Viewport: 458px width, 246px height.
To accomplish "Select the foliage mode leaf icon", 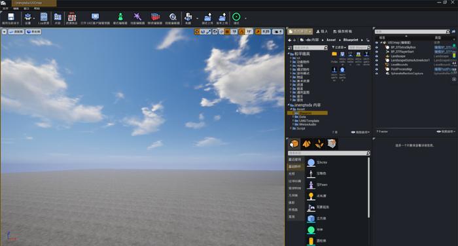I will [319, 144].
